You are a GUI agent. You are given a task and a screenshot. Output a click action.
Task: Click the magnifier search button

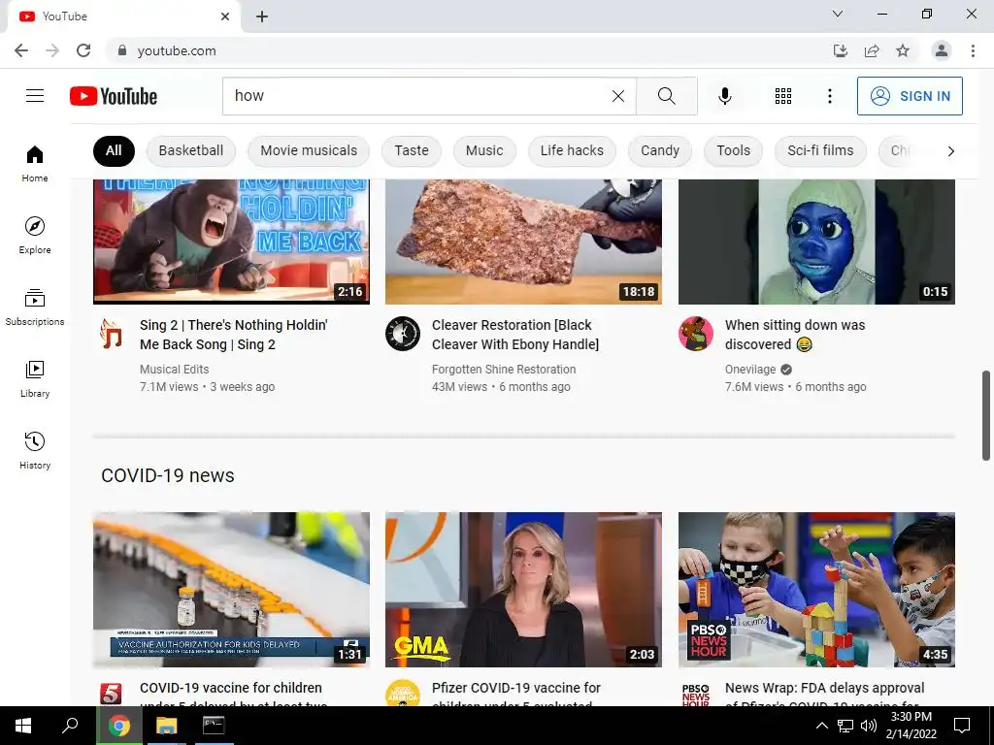point(666,96)
